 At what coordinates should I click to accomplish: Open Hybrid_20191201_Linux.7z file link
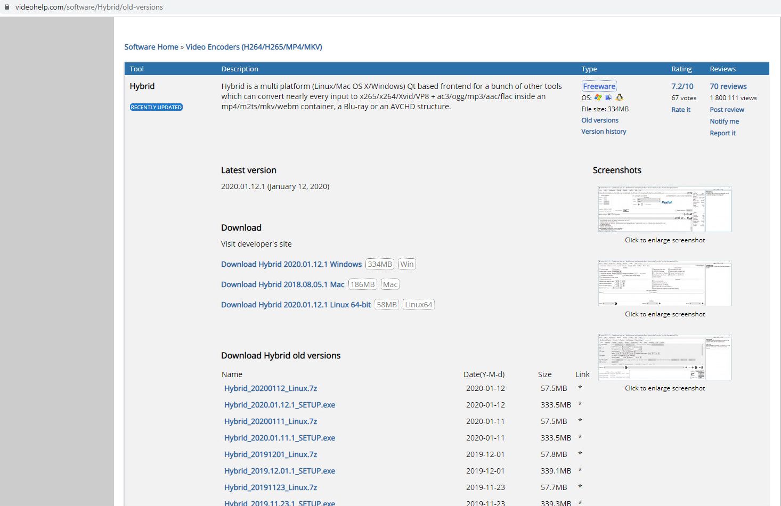pos(271,454)
